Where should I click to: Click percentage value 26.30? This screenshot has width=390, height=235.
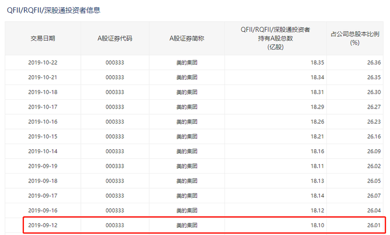pos(374,92)
